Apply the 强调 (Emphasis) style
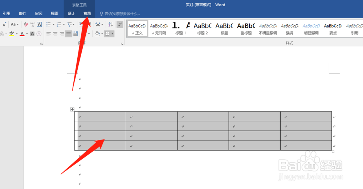This screenshot has width=363, height=189. [x=289, y=29]
